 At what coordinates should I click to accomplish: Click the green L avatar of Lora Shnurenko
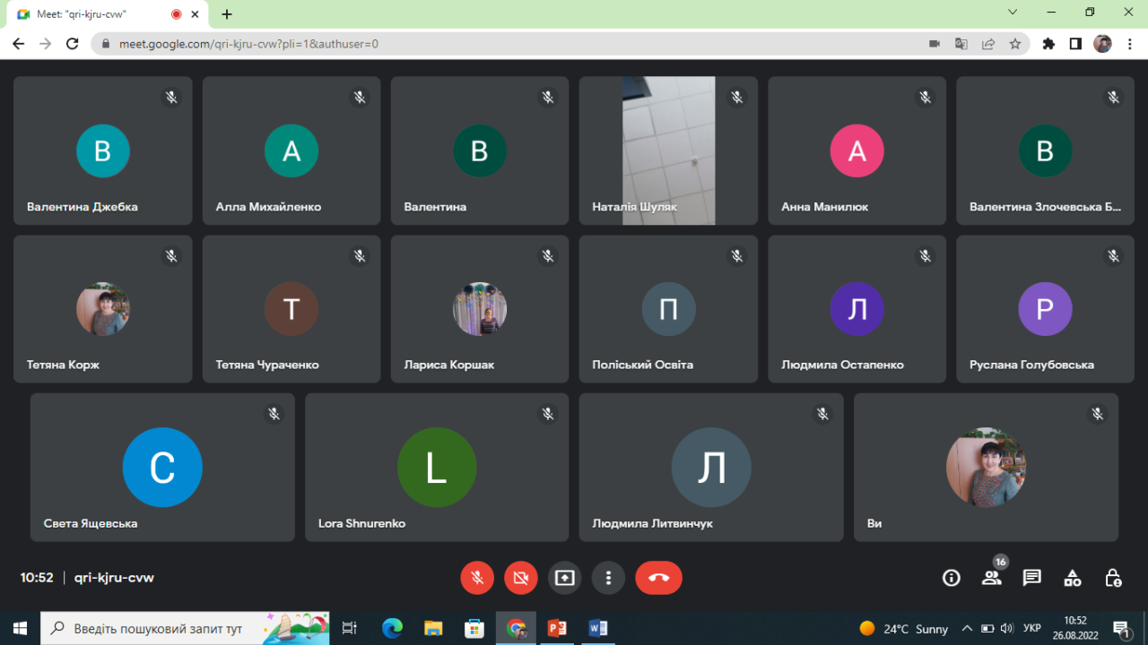tap(437, 468)
